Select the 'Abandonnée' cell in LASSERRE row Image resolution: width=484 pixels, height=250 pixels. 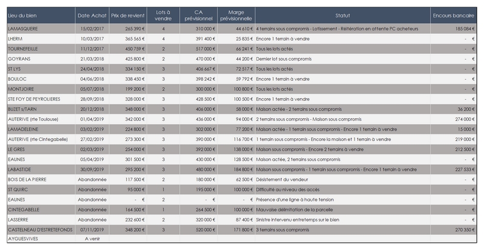[x=92, y=220]
